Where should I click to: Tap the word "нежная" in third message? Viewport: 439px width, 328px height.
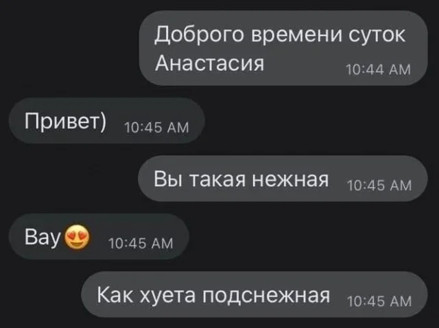(x=290, y=179)
